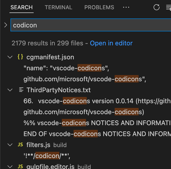Open the 'END OF vscode-codicons NOTICES' match
Viewport: 171px width, 169px height.
[97, 134]
